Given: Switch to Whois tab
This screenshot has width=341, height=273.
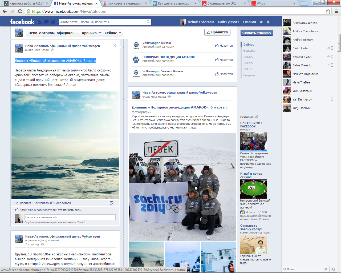Looking at the screenshot, I should click(x=273, y=3).
